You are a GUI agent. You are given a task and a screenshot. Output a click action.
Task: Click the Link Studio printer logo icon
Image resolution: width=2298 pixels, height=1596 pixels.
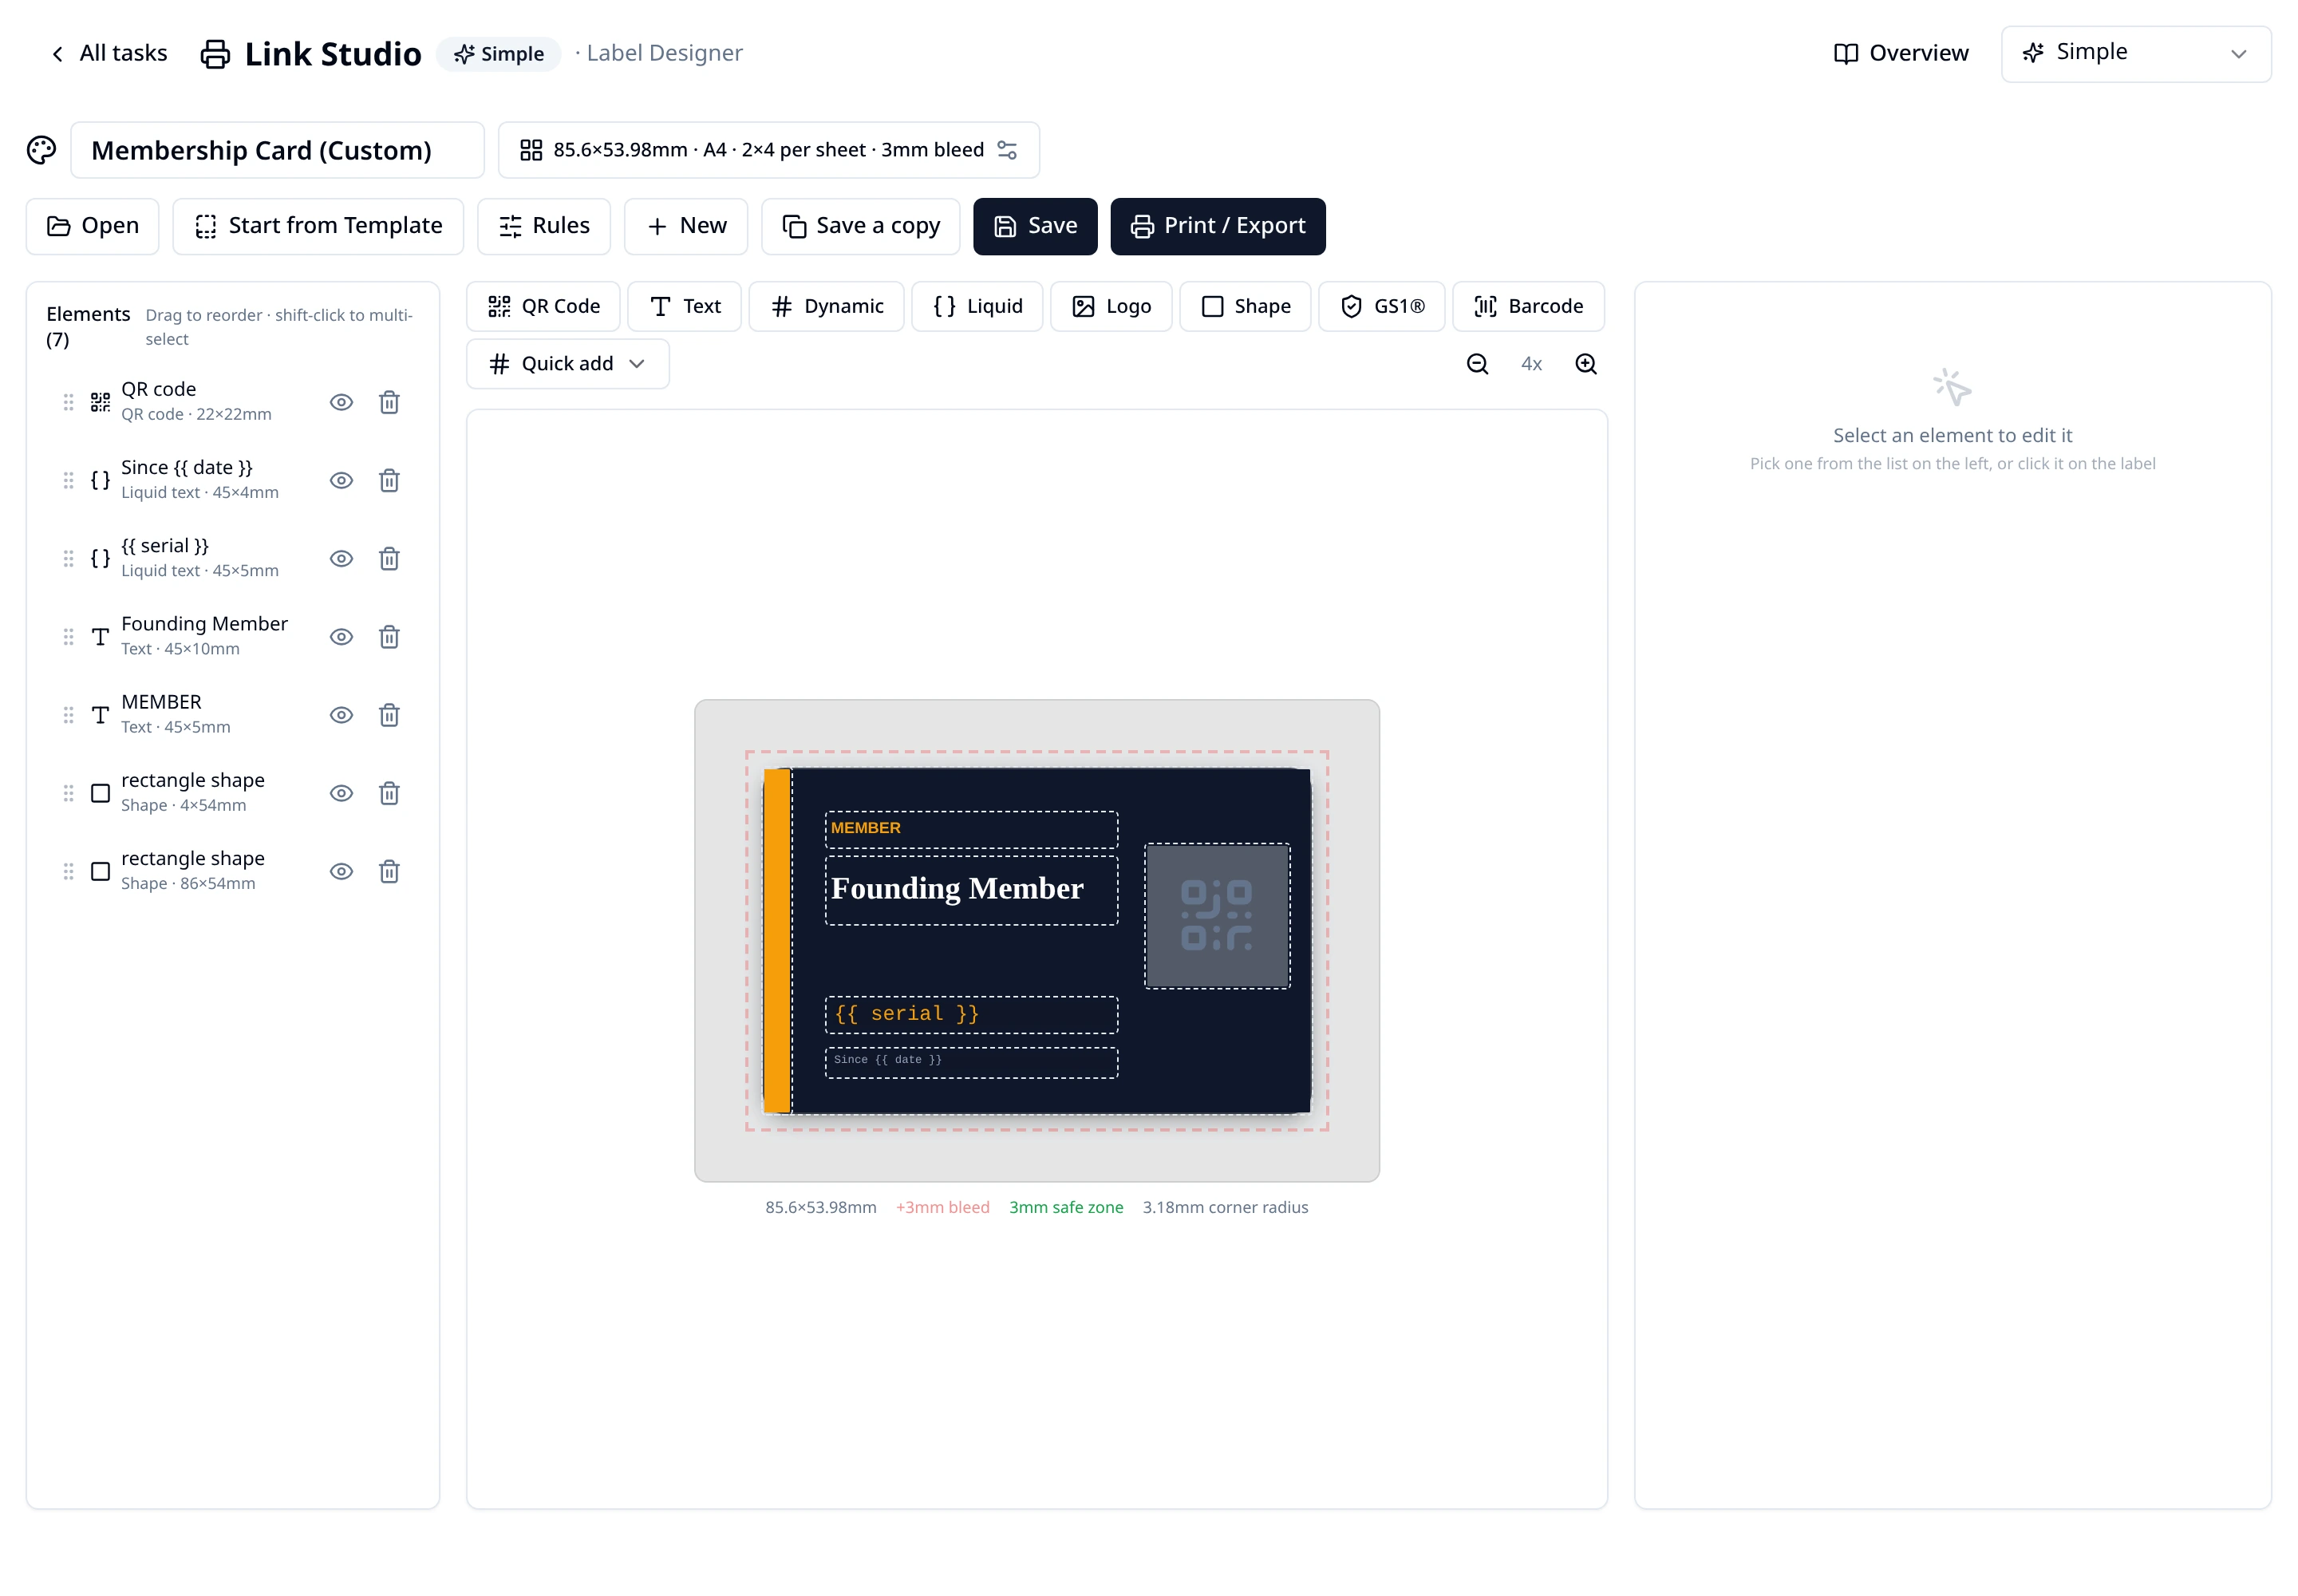(x=215, y=54)
